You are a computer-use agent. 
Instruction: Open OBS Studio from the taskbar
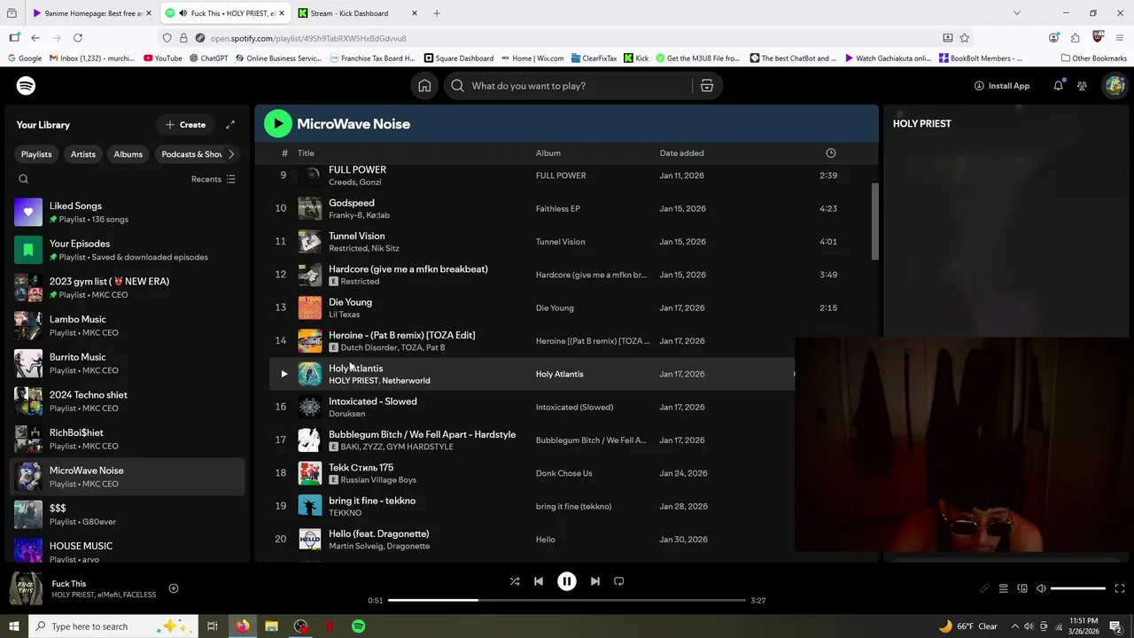click(301, 626)
